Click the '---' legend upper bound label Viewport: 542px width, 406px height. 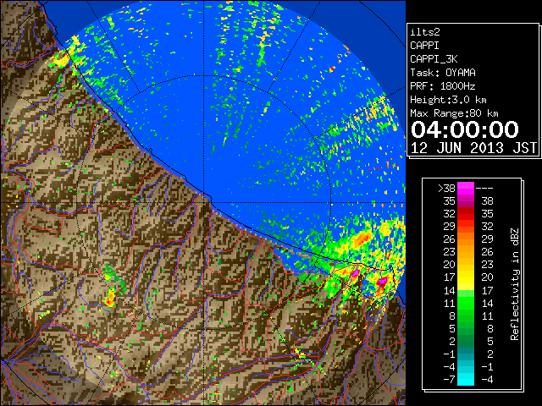[x=484, y=189]
